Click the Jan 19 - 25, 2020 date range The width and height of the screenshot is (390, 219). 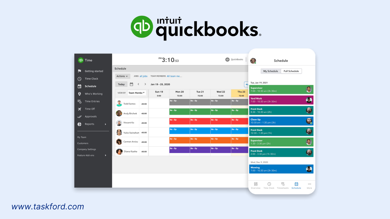160,84
